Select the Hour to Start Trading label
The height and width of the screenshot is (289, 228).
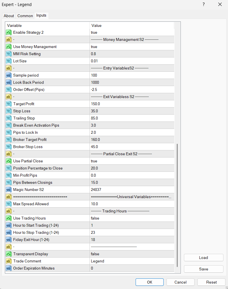coord(36,225)
